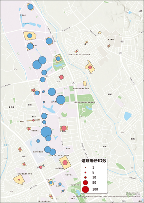Select the red circle in the orange polygon east of the river
Viewport: 144px width, 203px height.
pyautogui.click(x=90, y=67)
